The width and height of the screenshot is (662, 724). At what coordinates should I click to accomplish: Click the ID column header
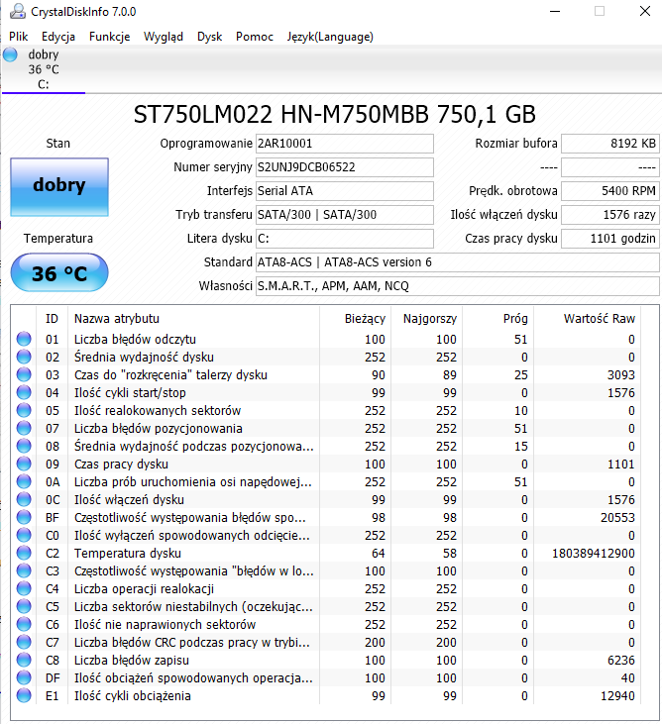click(x=52, y=319)
